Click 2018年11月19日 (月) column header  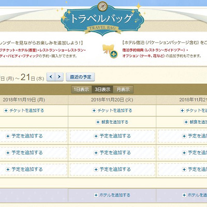pos(24,100)
